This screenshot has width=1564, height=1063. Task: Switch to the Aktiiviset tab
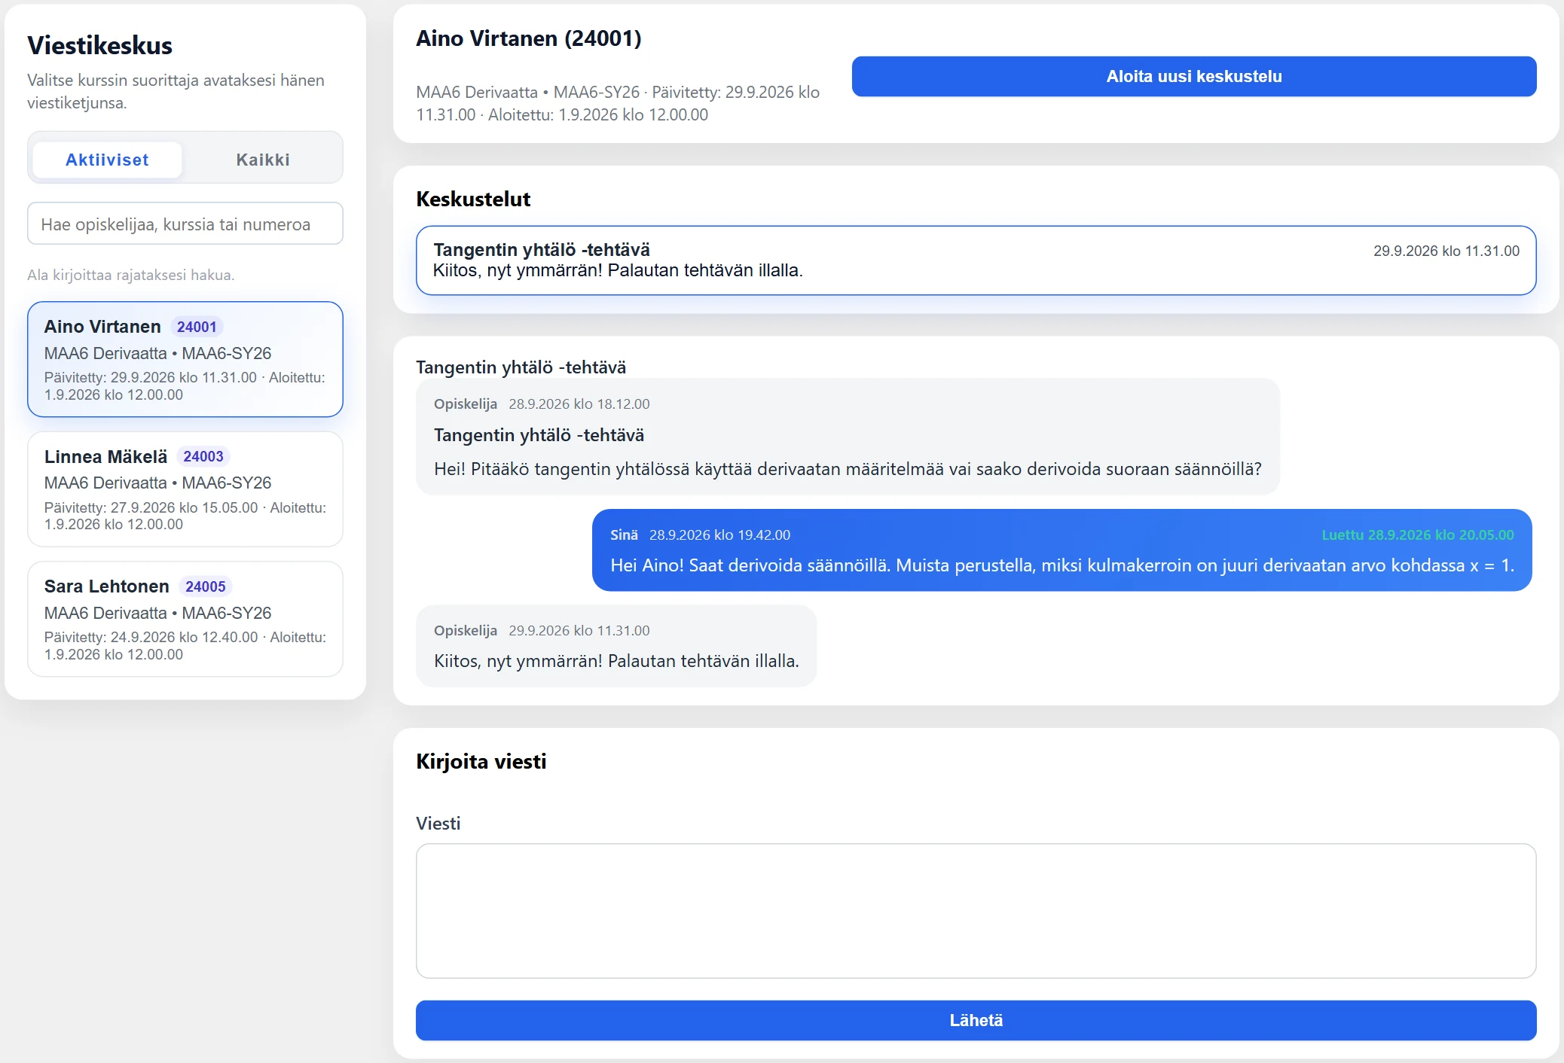tap(107, 160)
